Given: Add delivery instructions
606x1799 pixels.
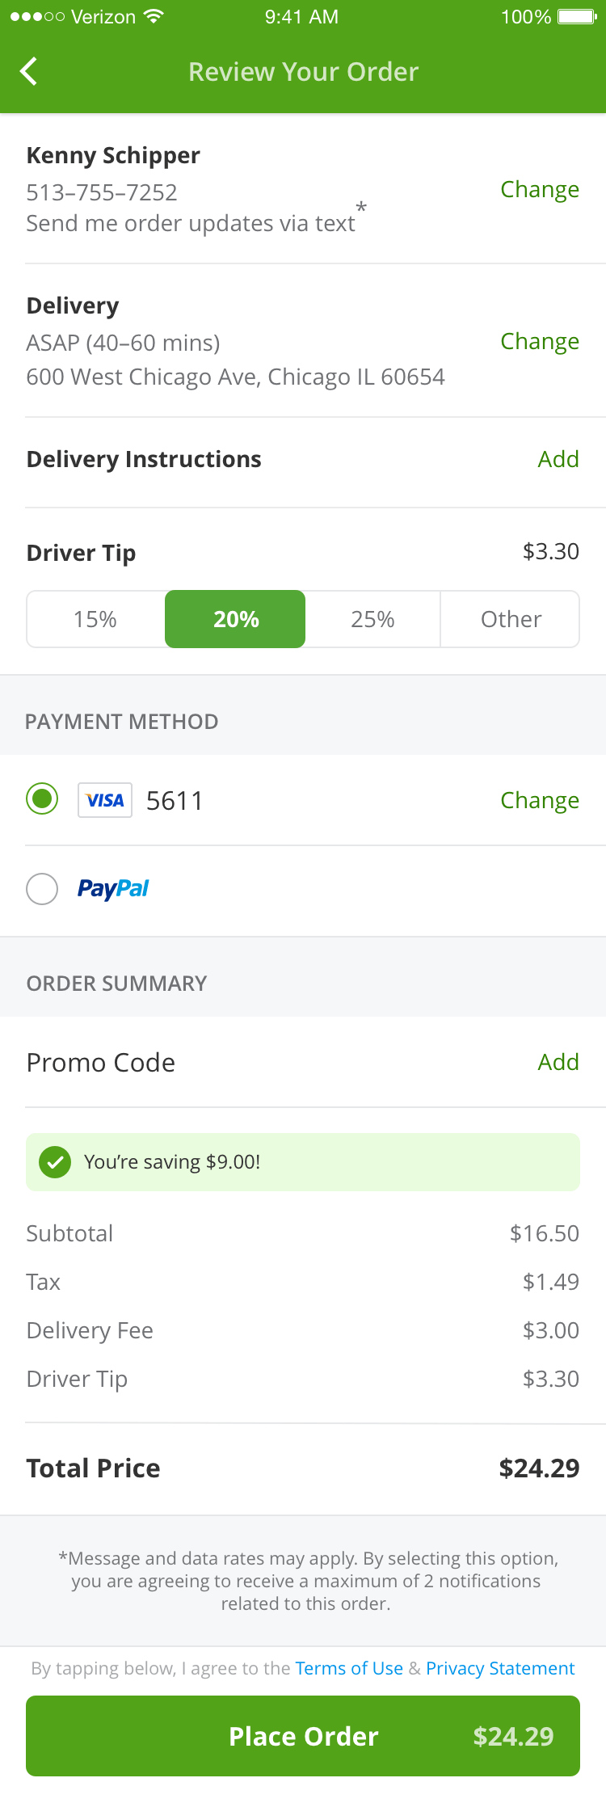Looking at the screenshot, I should coord(558,459).
